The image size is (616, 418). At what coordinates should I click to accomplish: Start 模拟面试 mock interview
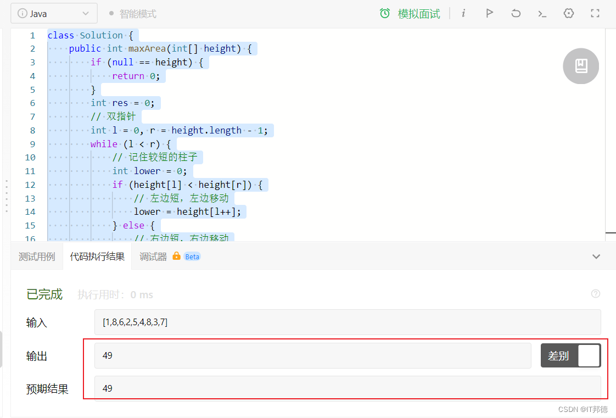coord(419,14)
